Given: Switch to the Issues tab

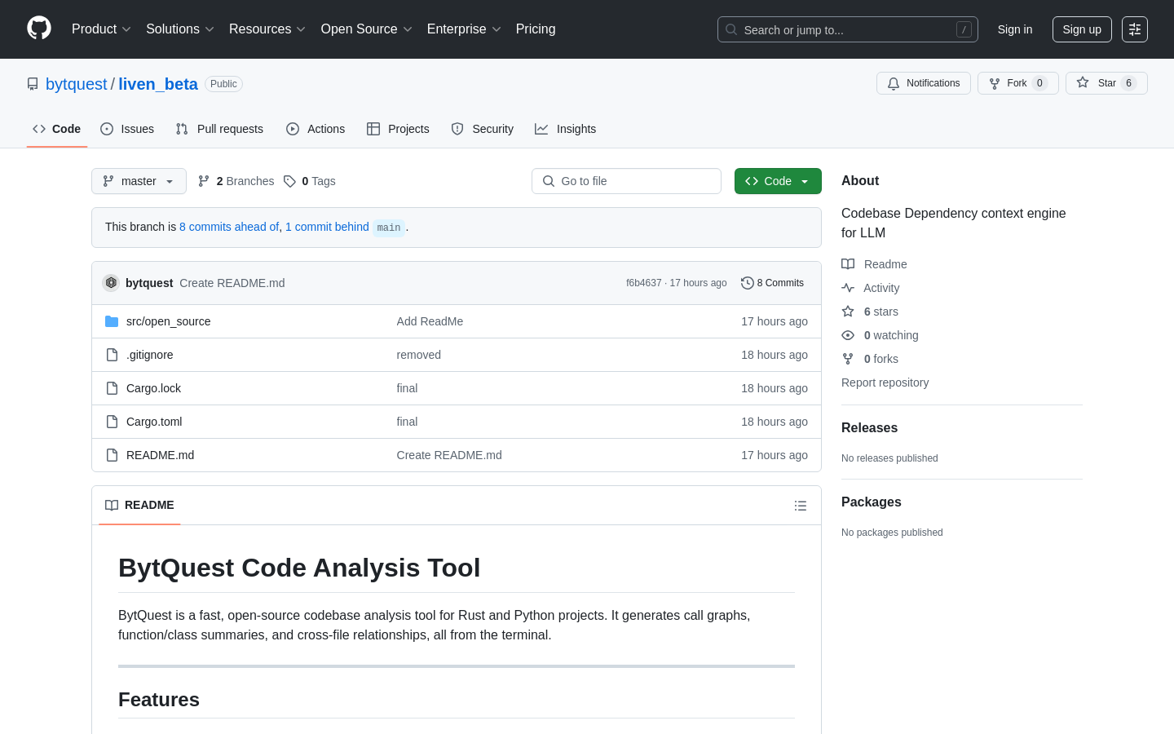Looking at the screenshot, I should [127, 129].
